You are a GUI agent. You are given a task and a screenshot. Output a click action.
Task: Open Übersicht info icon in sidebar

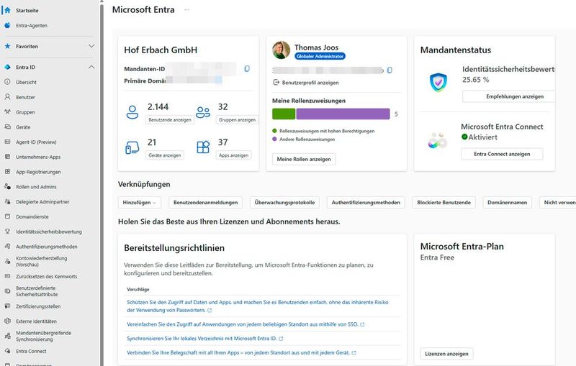point(7,82)
